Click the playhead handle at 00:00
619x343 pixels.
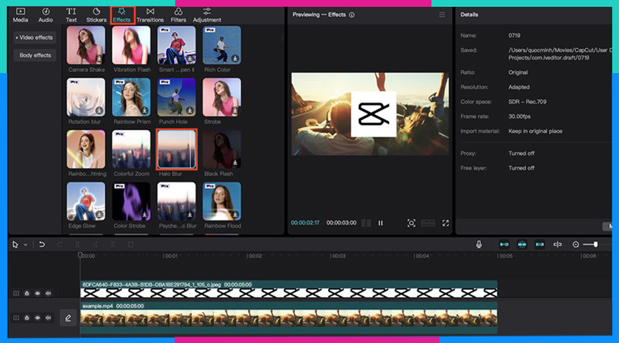pyautogui.click(x=80, y=255)
